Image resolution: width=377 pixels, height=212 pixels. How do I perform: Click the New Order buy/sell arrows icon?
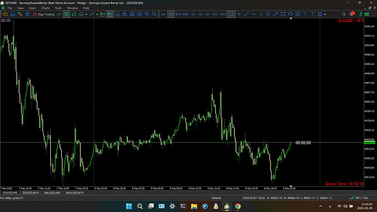point(20,14)
